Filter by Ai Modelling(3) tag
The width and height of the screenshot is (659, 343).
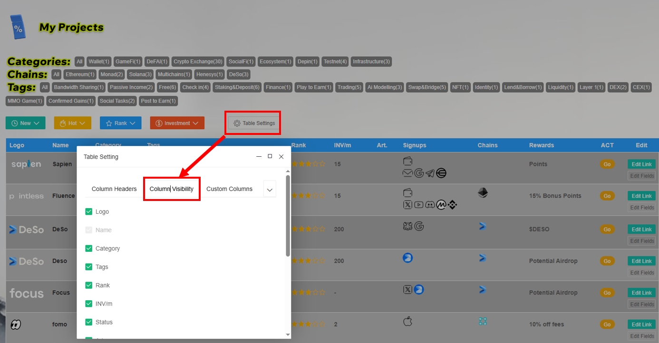pos(385,87)
